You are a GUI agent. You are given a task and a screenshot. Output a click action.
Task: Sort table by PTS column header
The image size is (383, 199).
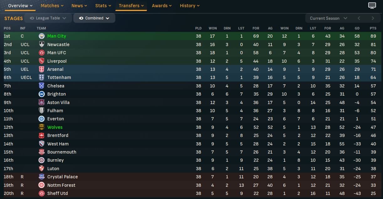[x=373, y=28]
